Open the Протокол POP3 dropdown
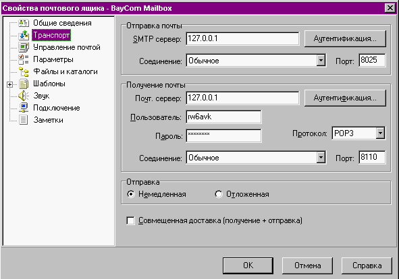399x279 pixels. [380, 133]
